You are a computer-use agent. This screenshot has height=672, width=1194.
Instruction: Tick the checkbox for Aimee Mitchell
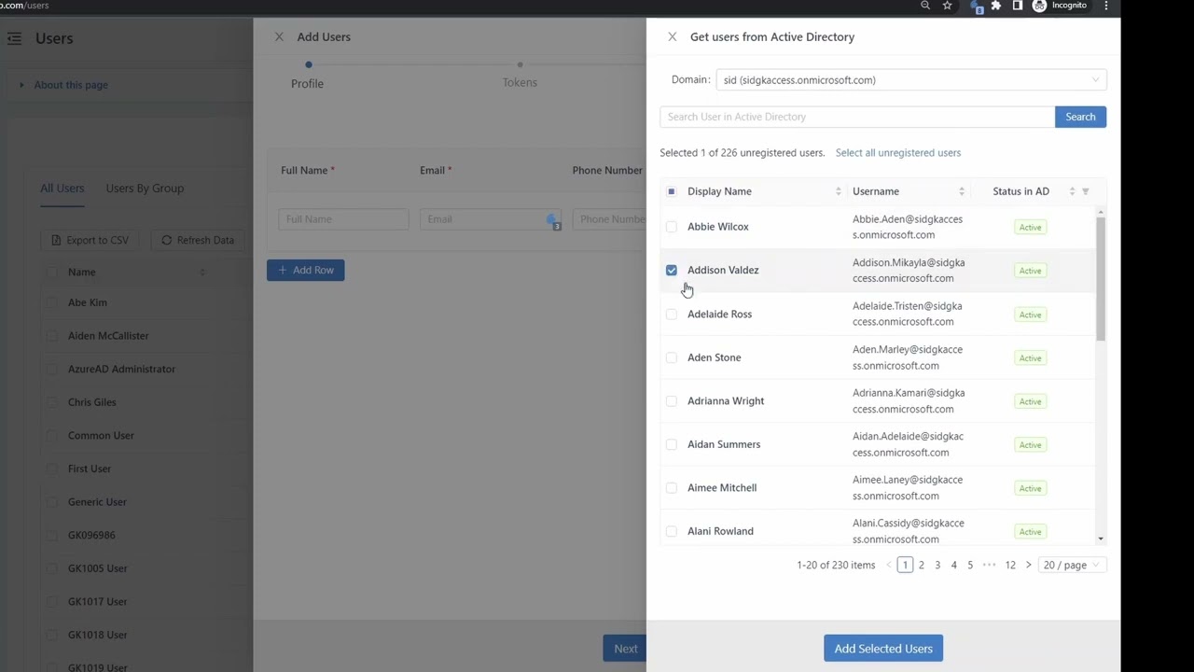pyautogui.click(x=672, y=488)
